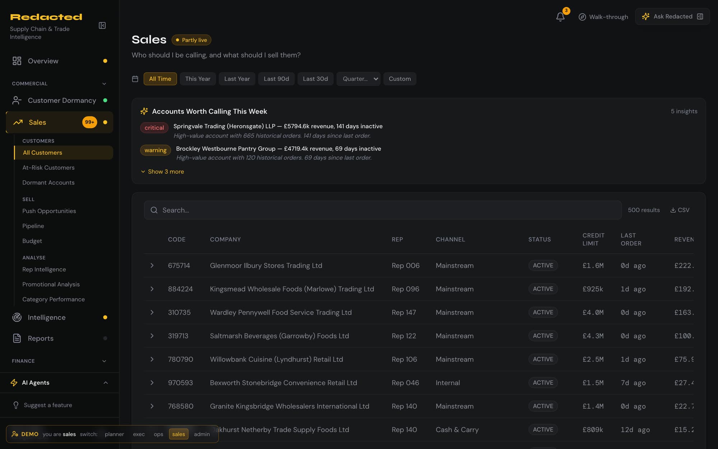The height and width of the screenshot is (449, 718).
Task: Open Push Opportunities
Action: point(49,211)
